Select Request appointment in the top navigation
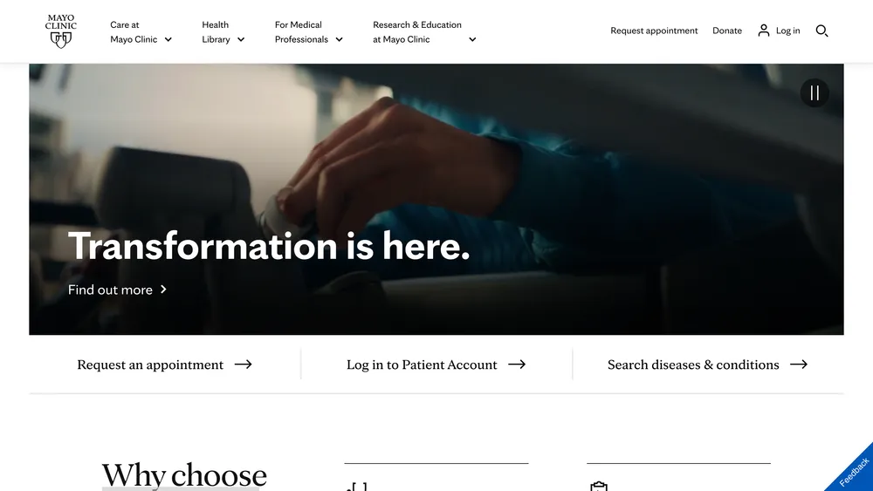Viewport: 873px width, 491px height. pos(654,31)
